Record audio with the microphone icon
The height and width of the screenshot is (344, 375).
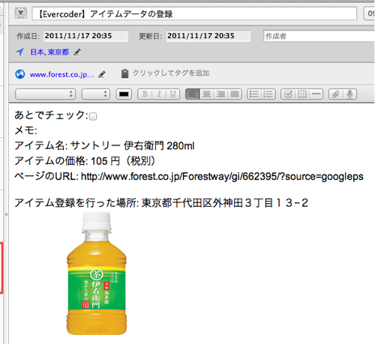(x=349, y=94)
